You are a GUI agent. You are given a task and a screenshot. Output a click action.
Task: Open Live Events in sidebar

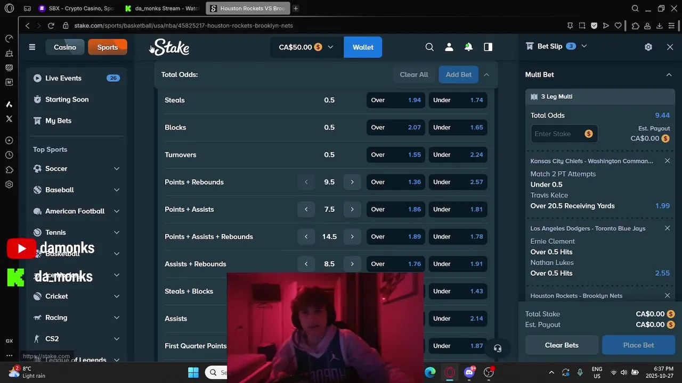pyautogui.click(x=76, y=78)
